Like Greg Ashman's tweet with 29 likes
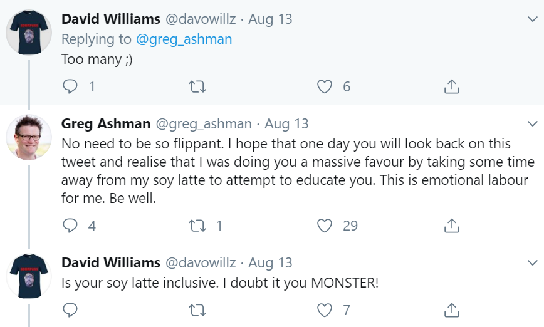Image resolution: width=544 pixels, height=327 pixels. tap(324, 225)
